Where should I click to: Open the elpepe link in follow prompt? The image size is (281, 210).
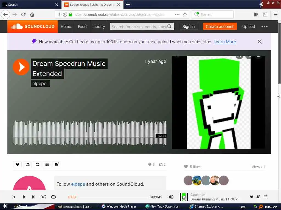[x=78, y=184]
